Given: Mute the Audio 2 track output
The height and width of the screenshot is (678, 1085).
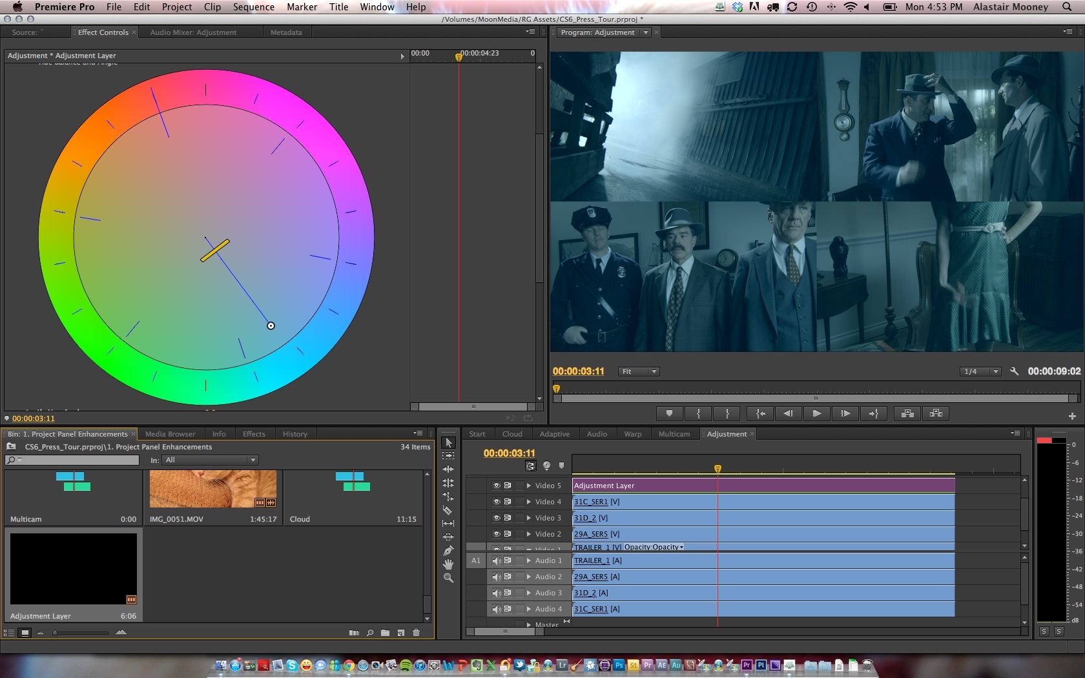Looking at the screenshot, I should coord(496,577).
